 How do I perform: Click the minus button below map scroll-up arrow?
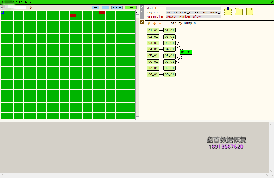[137, 16]
